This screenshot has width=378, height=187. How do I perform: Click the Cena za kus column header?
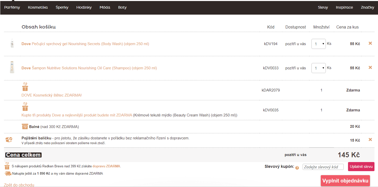(347, 27)
